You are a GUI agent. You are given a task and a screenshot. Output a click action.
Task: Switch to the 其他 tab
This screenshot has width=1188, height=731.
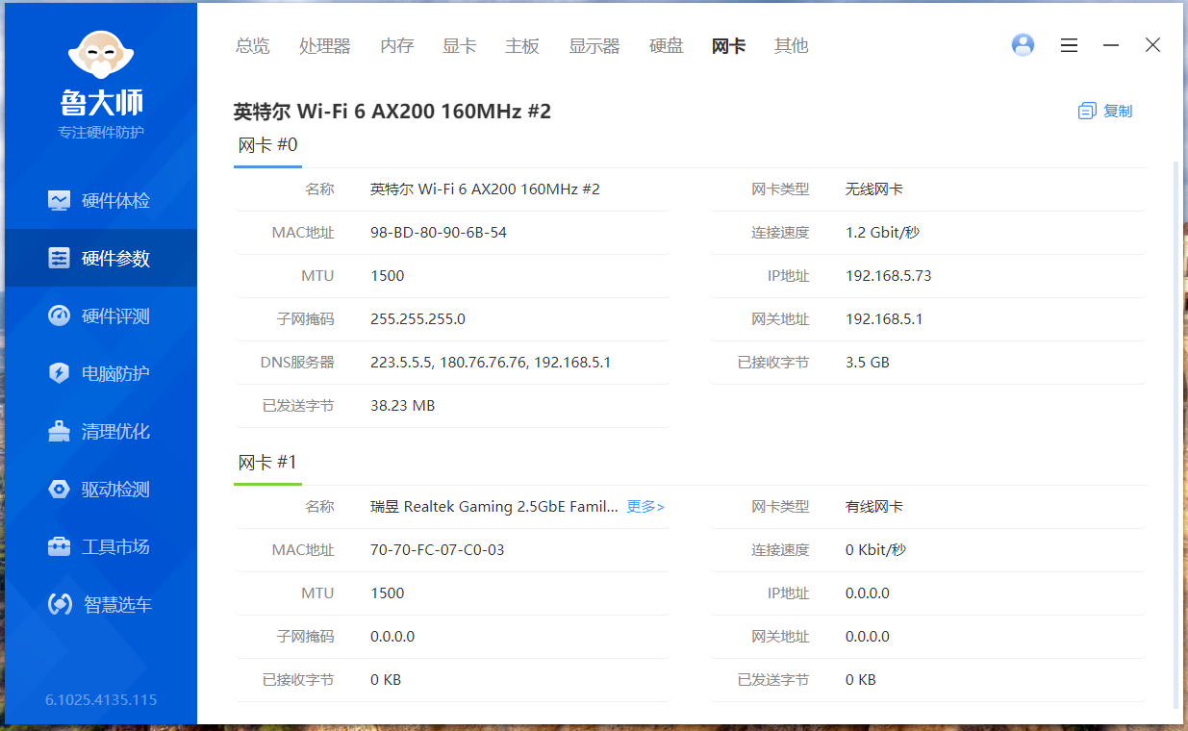[792, 45]
